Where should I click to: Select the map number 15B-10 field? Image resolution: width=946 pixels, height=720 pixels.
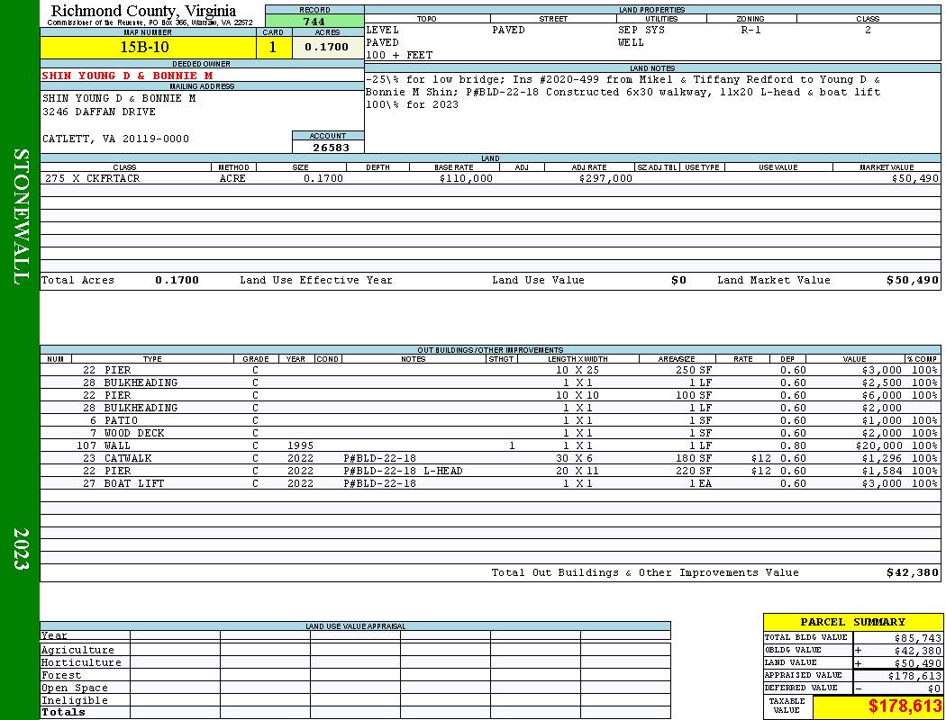coord(148,47)
